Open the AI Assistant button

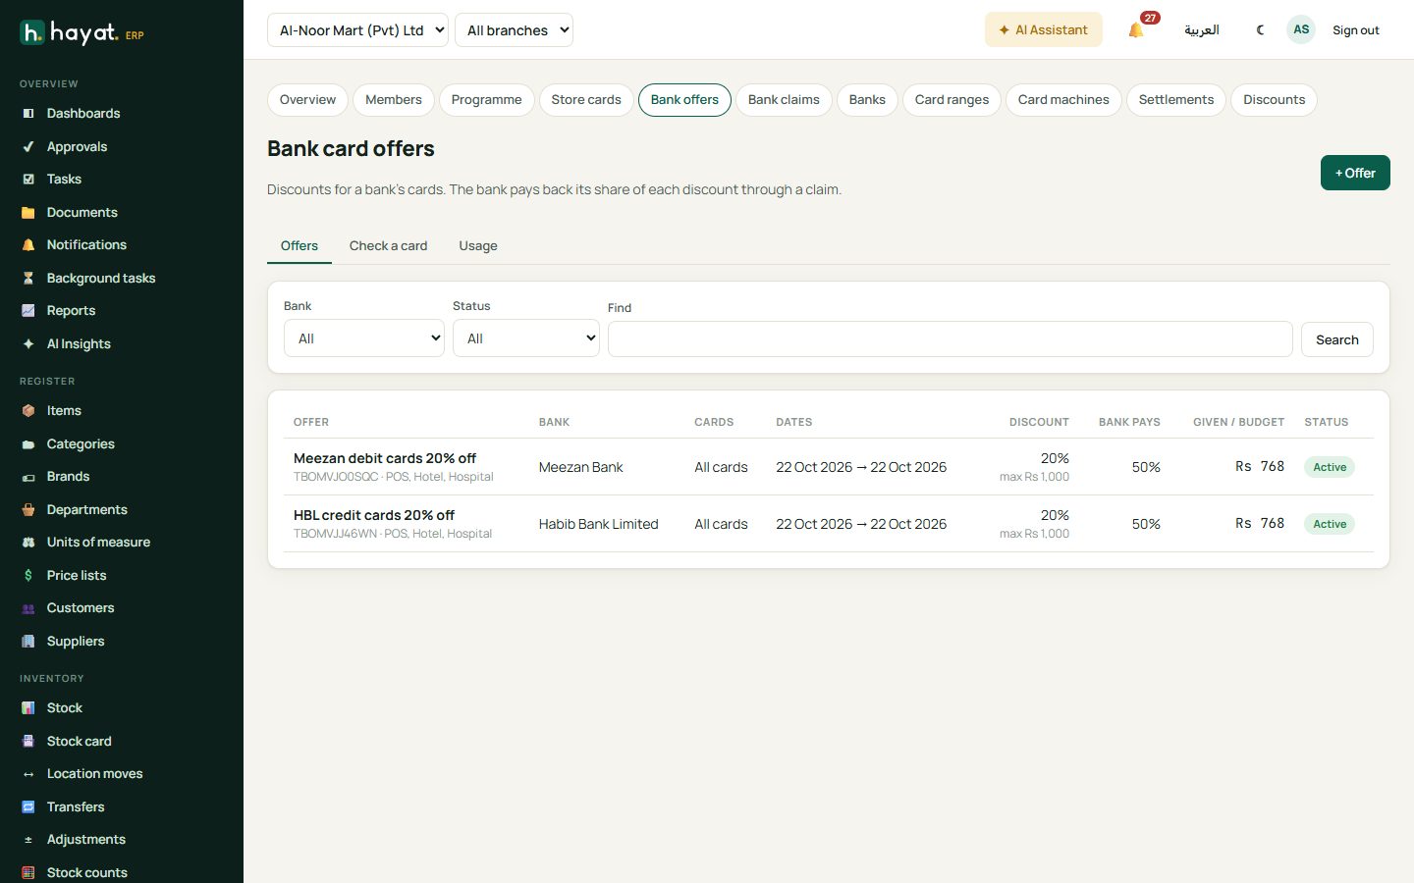pos(1043,29)
